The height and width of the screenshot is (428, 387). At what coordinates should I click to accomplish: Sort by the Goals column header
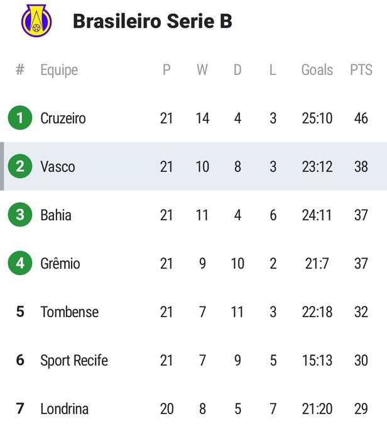tap(317, 70)
